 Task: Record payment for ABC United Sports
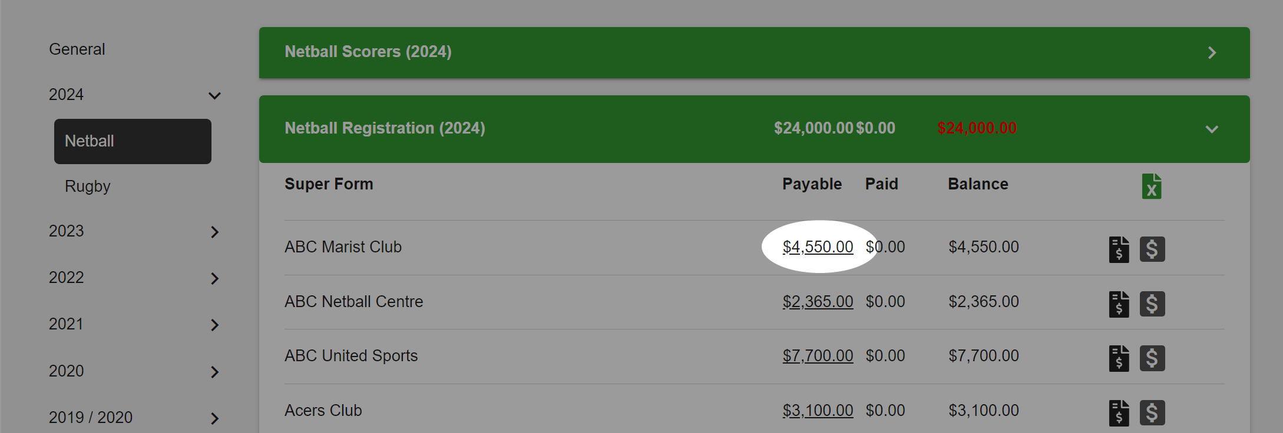(x=1152, y=358)
